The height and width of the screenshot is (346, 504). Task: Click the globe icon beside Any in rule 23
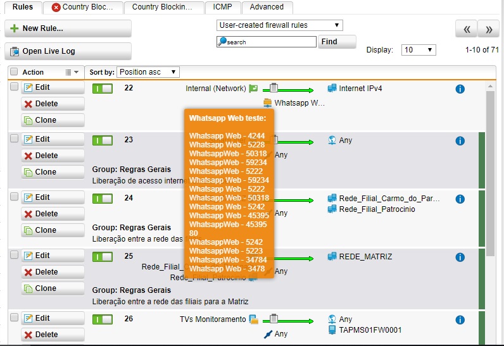pos(332,140)
